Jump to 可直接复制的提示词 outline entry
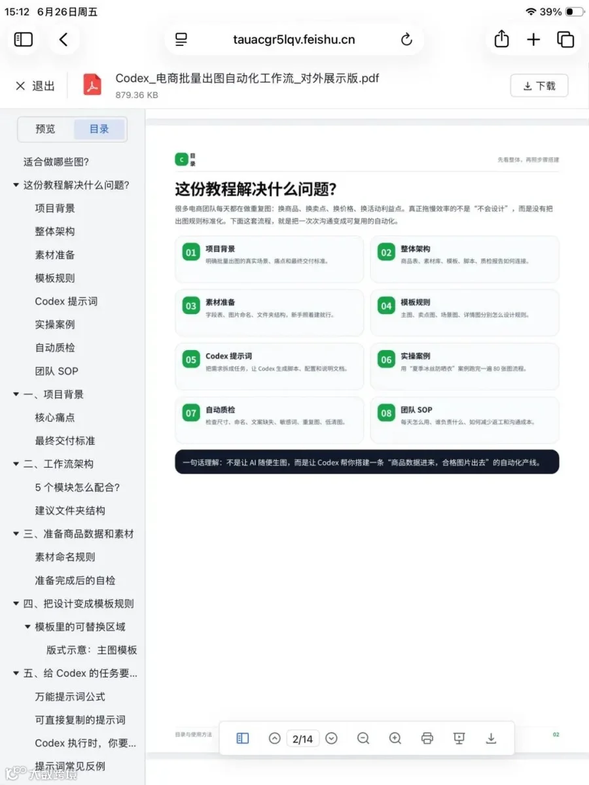The image size is (589, 785). click(80, 720)
